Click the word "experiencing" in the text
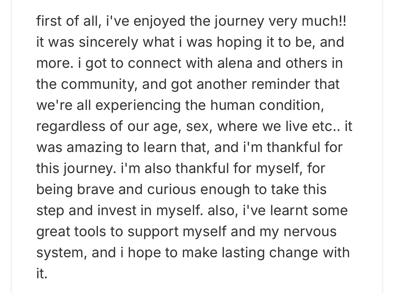 coord(138,106)
